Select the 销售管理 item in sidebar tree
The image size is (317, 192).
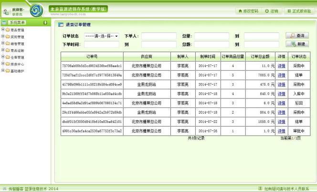(17, 43)
